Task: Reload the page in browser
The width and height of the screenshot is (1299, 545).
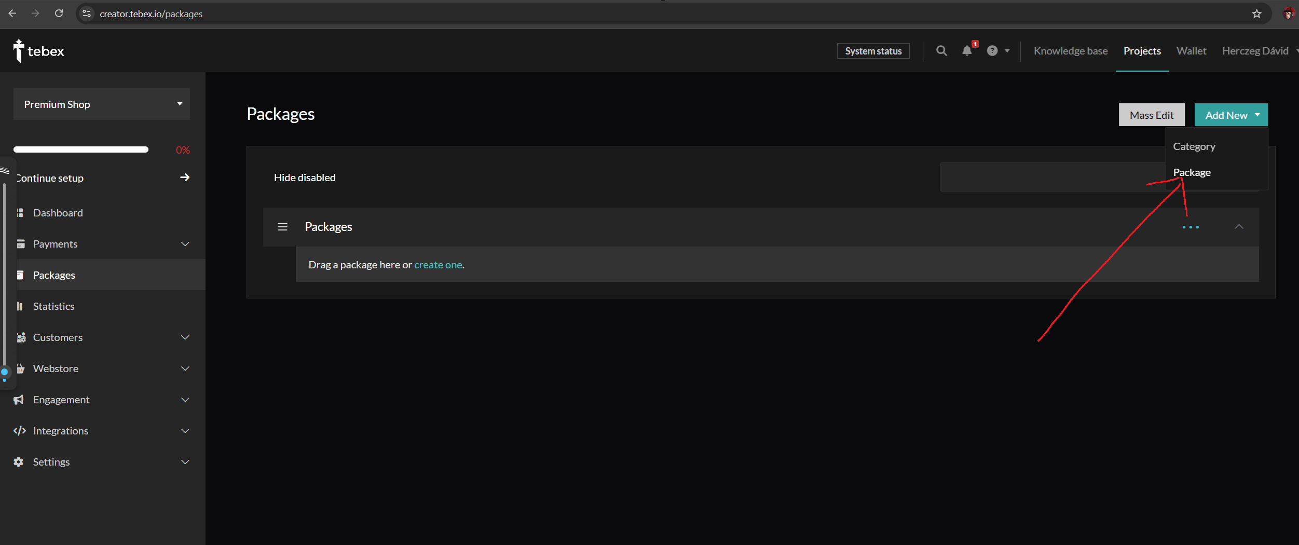Action: (59, 13)
